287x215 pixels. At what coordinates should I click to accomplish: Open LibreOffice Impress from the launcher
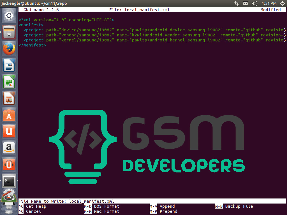(9, 98)
